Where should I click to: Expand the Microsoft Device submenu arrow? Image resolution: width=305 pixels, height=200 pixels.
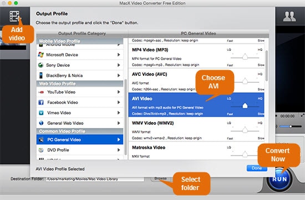(x=119, y=55)
